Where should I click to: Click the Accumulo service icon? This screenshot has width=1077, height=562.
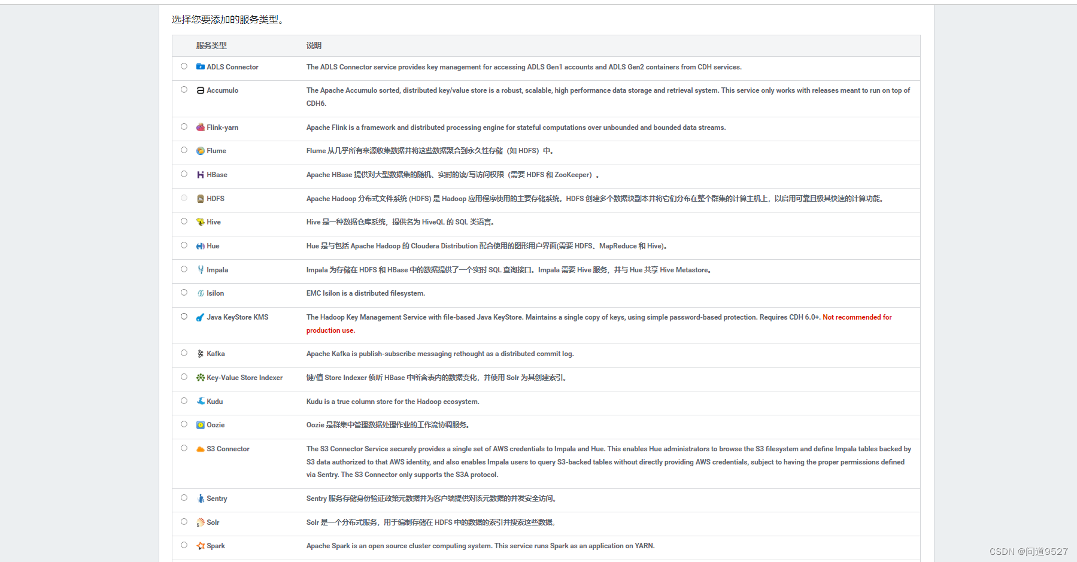(201, 90)
